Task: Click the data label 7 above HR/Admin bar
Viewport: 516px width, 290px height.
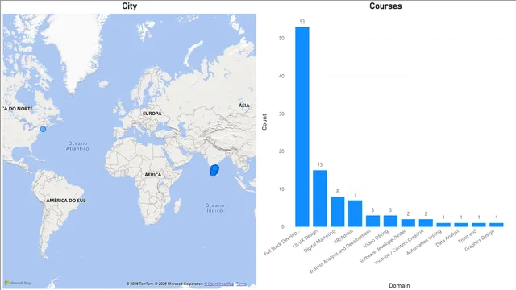Action: click(x=356, y=195)
